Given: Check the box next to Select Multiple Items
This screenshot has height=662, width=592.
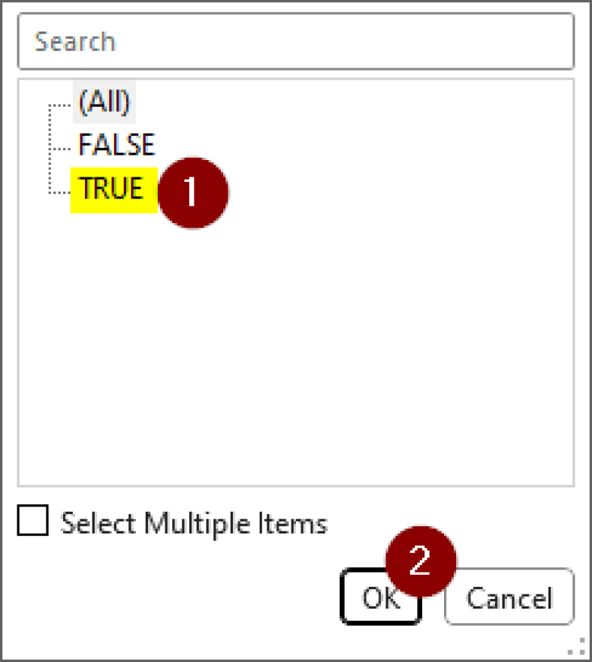Looking at the screenshot, I should tap(32, 523).
